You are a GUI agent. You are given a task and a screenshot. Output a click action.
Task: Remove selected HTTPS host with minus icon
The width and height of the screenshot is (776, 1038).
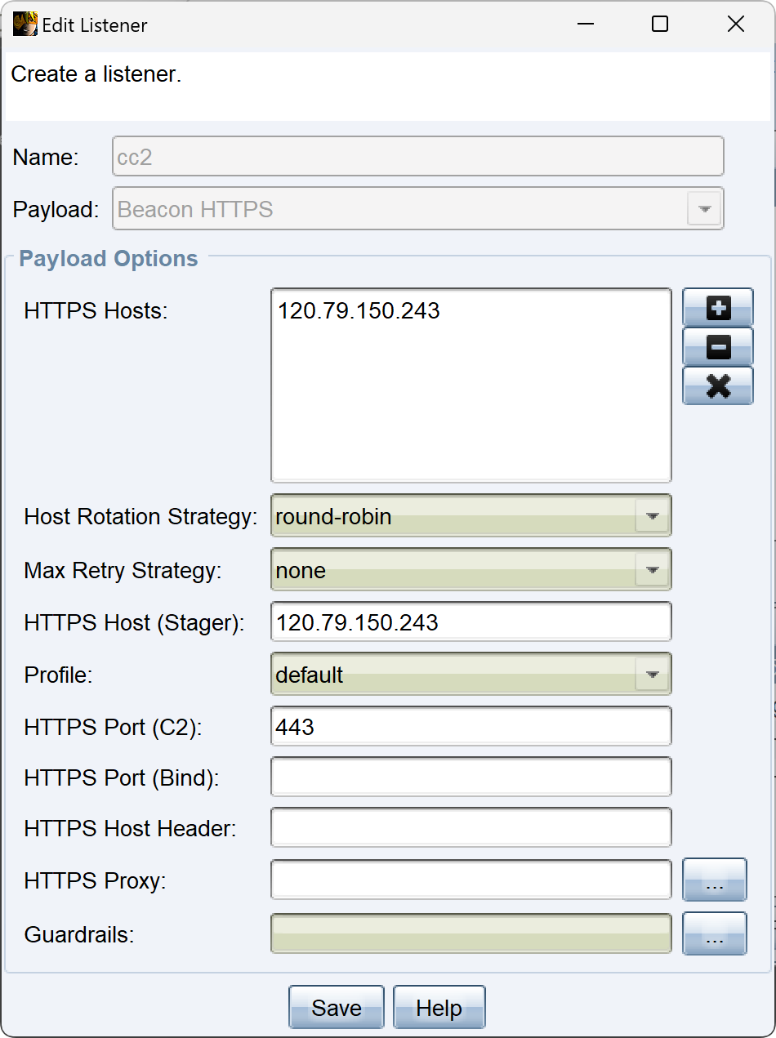[x=717, y=346]
